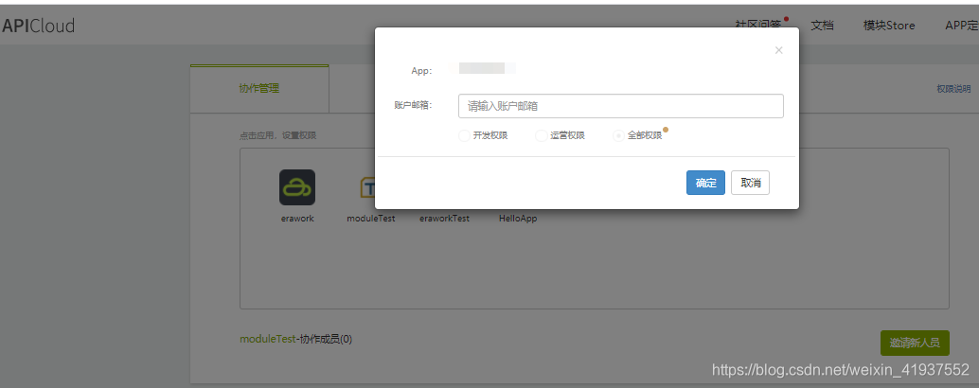The width and height of the screenshot is (979, 388).
Task: Click the HelloApp app label
Action: tap(518, 219)
